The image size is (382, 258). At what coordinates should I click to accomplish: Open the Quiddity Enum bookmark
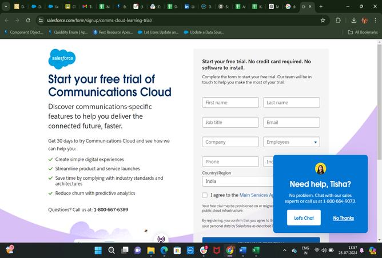(68, 32)
